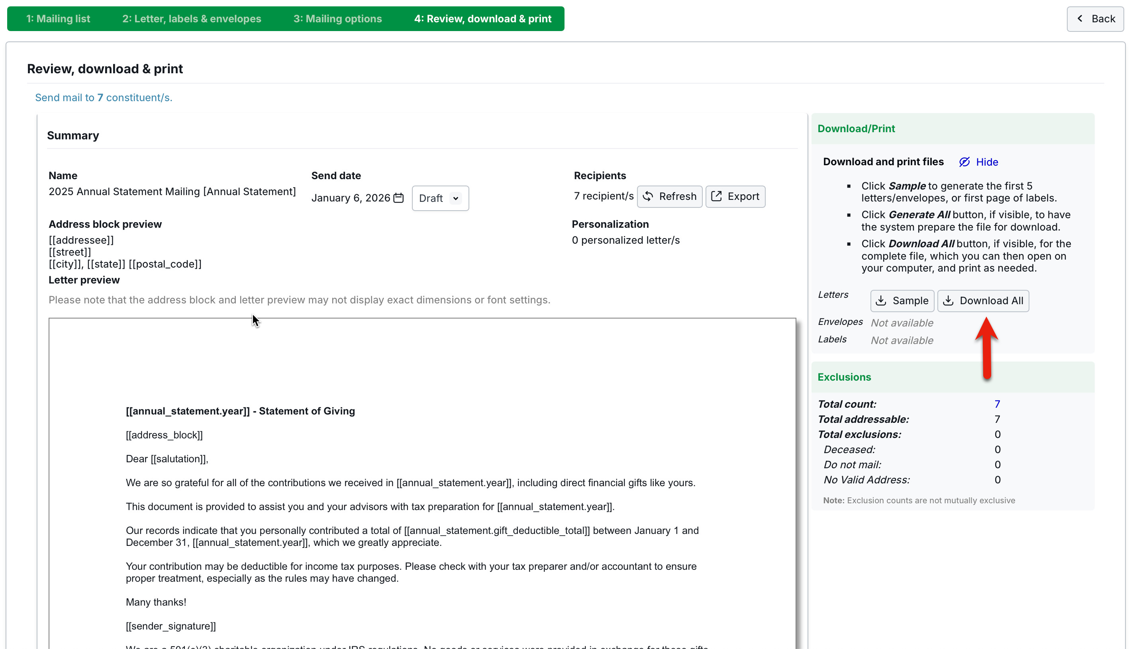This screenshot has height=649, width=1133.
Task: Click the Total count number 7 link
Action: tap(997, 404)
